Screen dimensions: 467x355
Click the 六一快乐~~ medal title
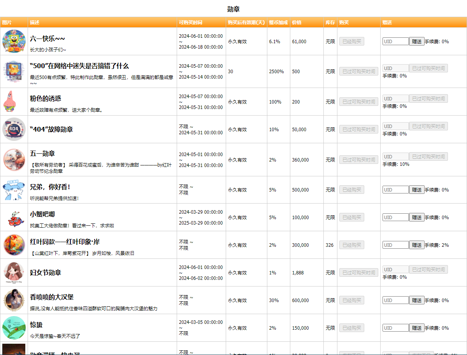pos(47,39)
